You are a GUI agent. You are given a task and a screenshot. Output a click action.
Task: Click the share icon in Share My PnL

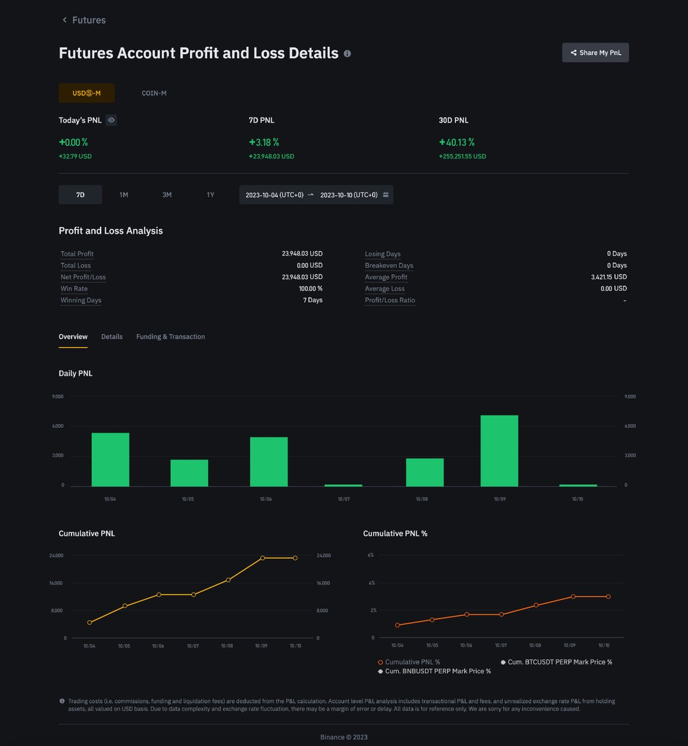click(x=573, y=53)
